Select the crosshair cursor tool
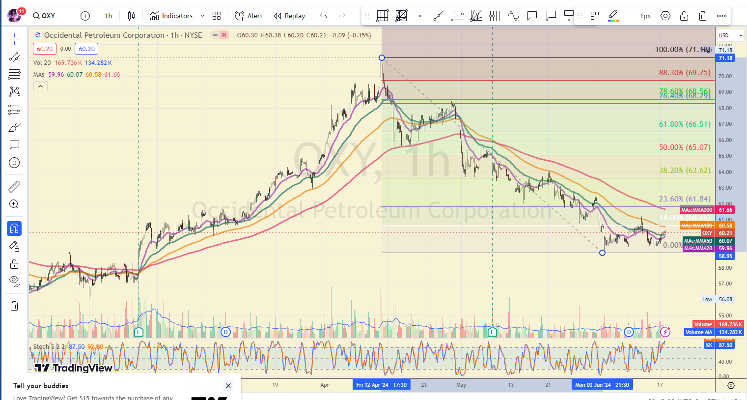 (x=14, y=39)
